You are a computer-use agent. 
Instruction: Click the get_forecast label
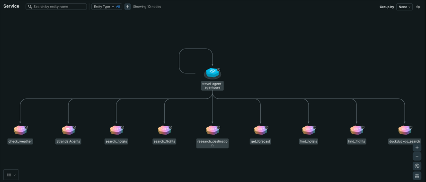260,141
